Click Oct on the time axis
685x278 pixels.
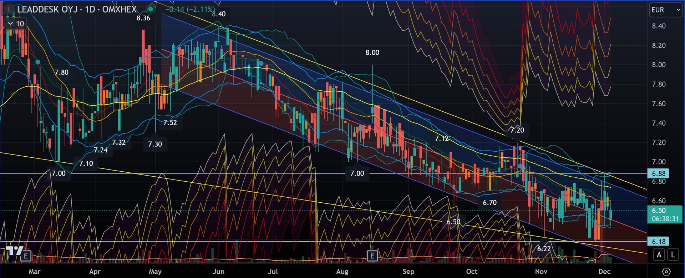coord(472,272)
